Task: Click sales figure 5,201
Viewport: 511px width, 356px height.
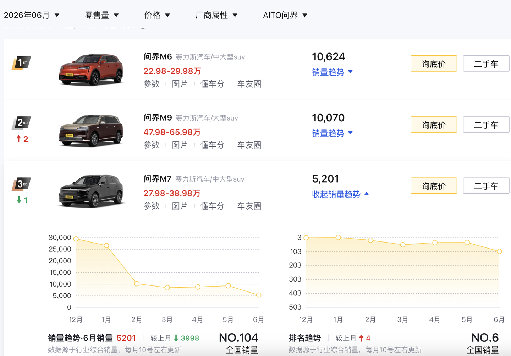Action: [x=325, y=179]
